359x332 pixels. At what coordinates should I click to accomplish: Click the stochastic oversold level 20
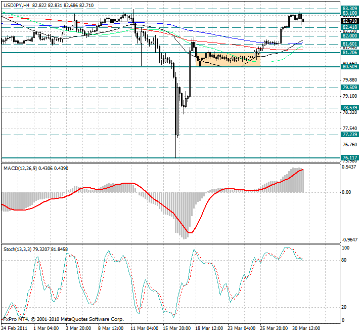pyautogui.click(x=344, y=307)
